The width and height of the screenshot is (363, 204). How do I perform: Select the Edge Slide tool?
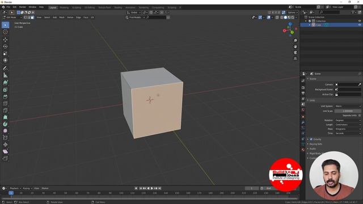pos(5,138)
